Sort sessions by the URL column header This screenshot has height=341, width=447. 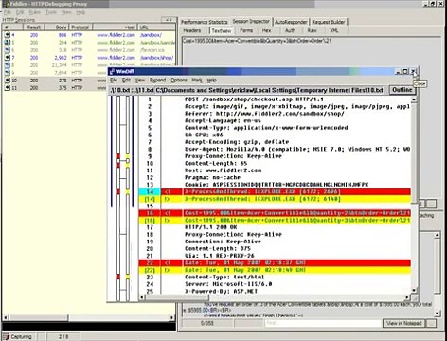[x=156, y=27]
